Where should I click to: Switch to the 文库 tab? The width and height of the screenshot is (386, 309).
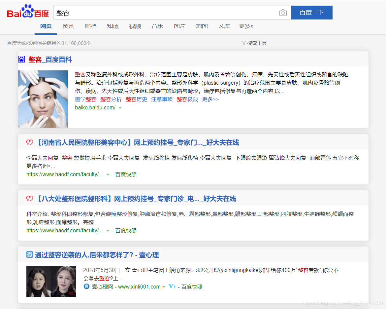pos(224,26)
